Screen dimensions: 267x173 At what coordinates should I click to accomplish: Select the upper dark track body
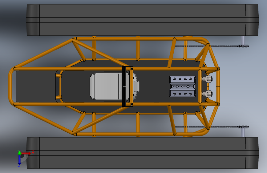coord(142,20)
